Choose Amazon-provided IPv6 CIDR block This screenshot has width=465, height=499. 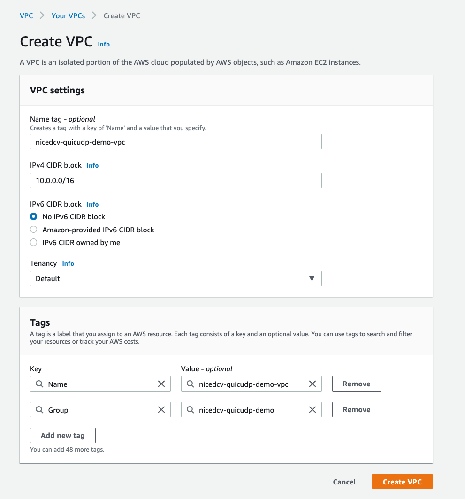[33, 230]
